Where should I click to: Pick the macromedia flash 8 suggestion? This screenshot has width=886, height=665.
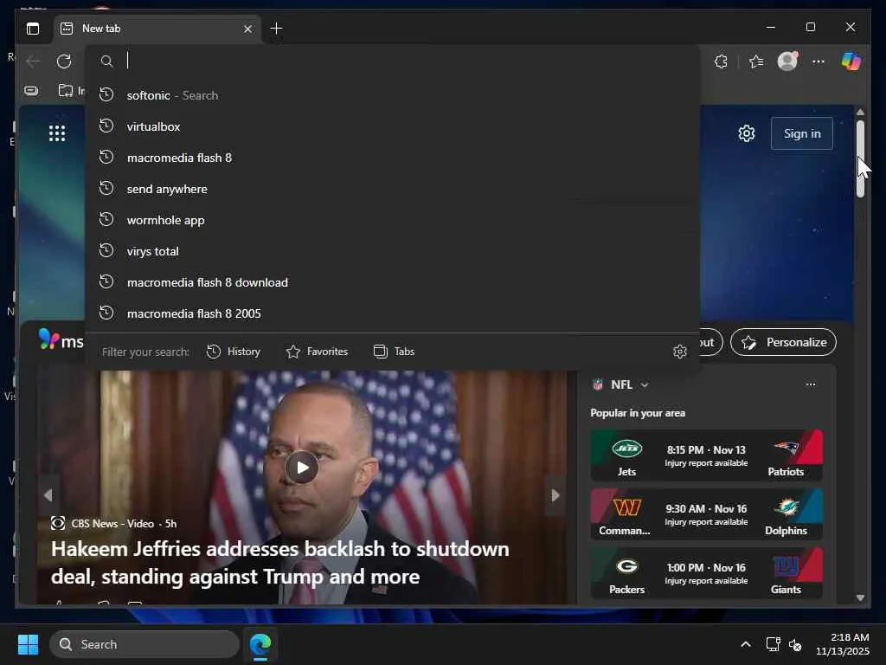(x=393, y=158)
